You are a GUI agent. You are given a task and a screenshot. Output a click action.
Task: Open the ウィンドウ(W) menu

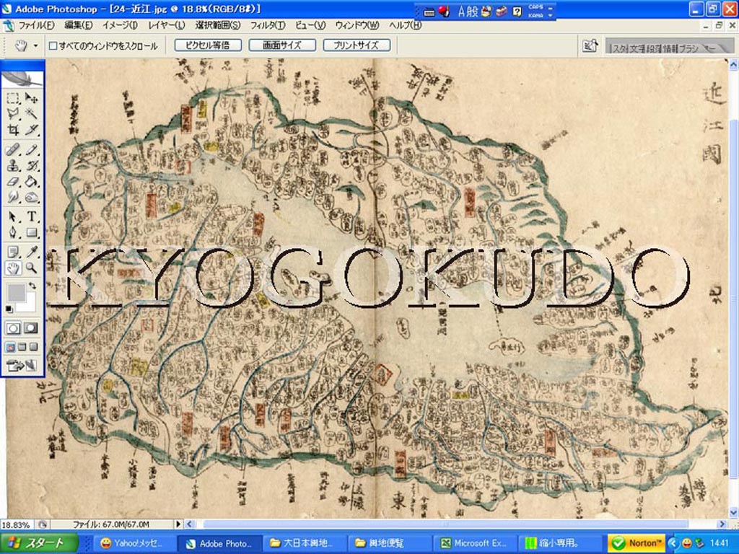(357, 25)
